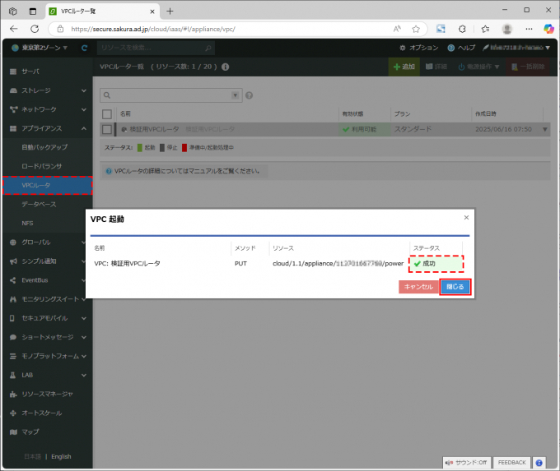560x471 pixels.
Task: Open the filter box dropdown arrow
Action: click(235, 95)
